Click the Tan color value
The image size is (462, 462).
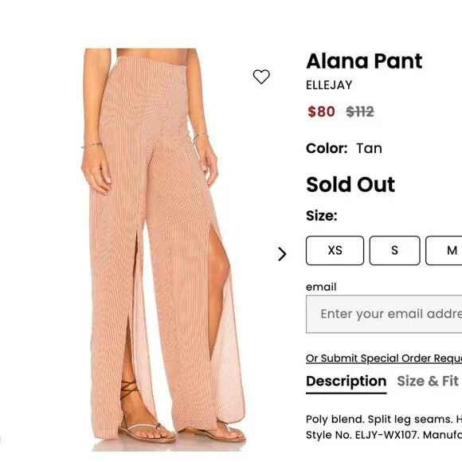pos(369,148)
